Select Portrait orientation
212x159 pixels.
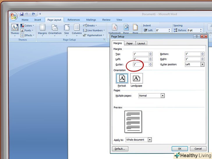tap(122, 80)
